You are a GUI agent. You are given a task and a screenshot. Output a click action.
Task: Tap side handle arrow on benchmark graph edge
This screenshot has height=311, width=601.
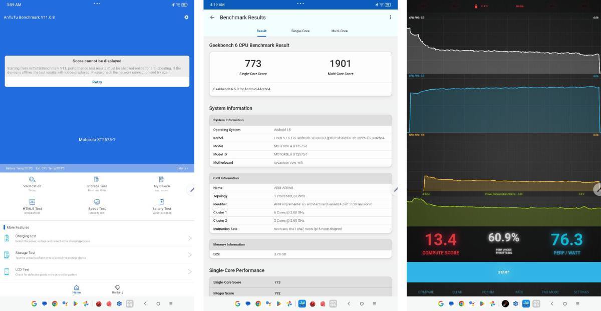tap(597, 189)
